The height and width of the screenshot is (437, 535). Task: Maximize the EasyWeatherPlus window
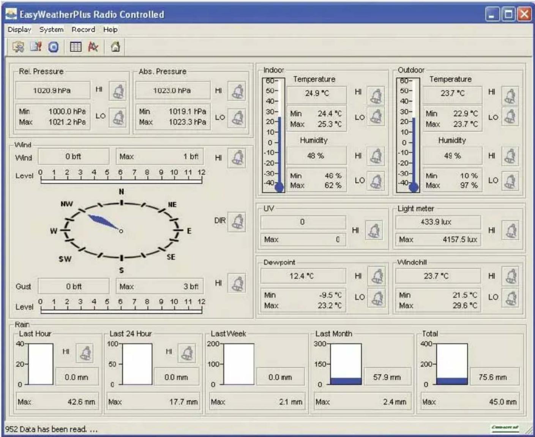508,14
